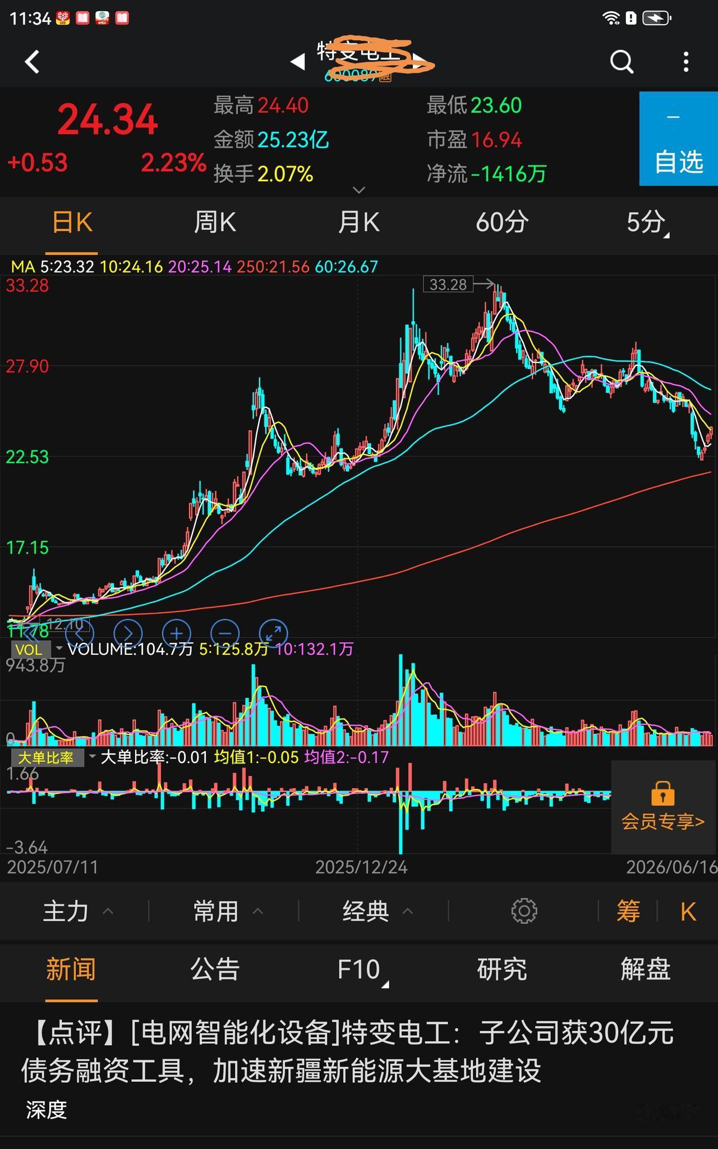Viewport: 718px width, 1149px height.
Task: Tap the 2.23% change percentage
Action: 173,163
